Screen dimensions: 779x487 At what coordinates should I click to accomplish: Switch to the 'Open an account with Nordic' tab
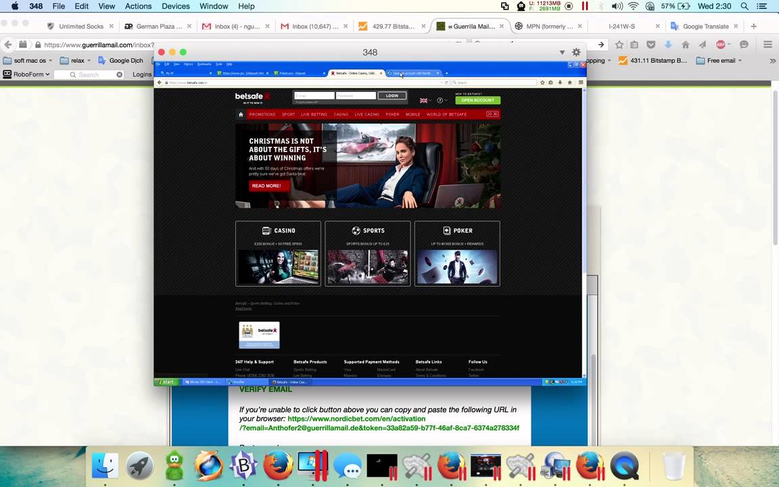tap(413, 73)
